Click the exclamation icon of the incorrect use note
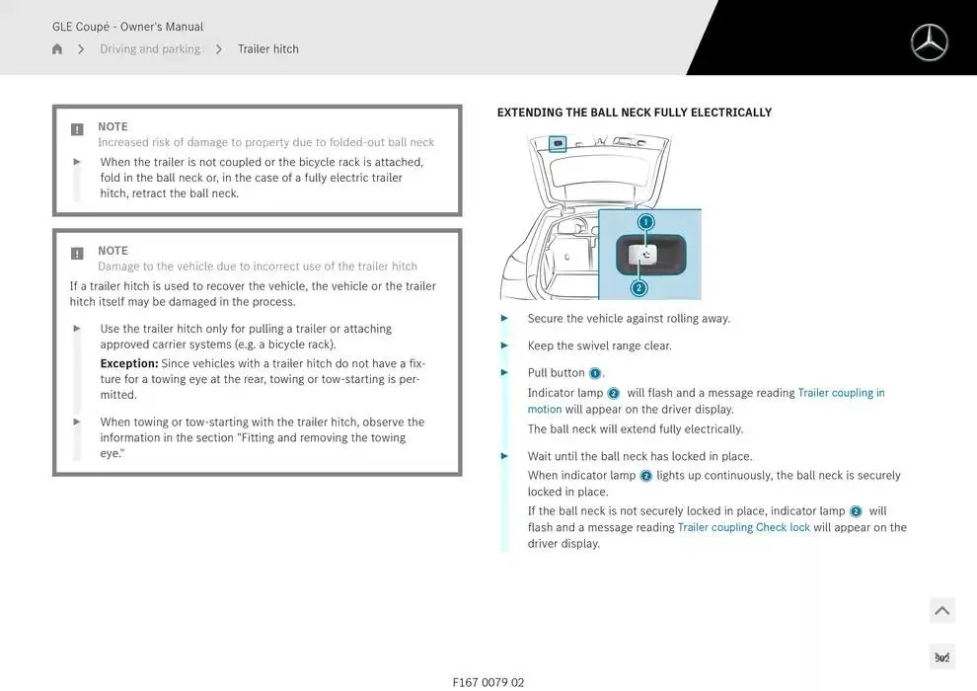 77,254
